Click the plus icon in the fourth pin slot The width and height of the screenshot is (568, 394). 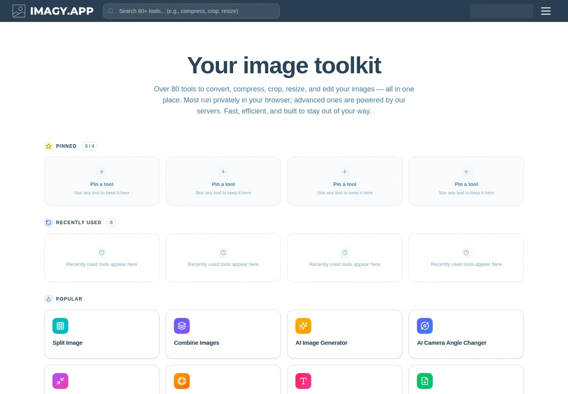[x=466, y=172]
